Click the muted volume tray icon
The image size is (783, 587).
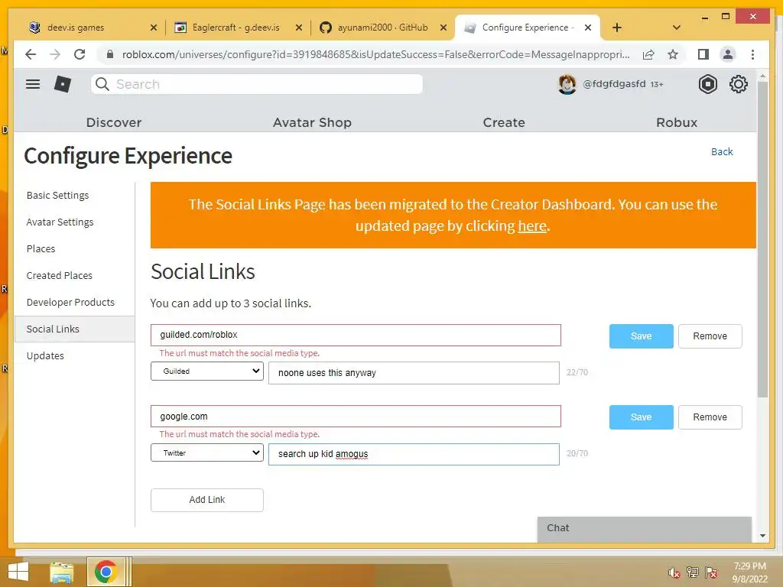coord(674,573)
